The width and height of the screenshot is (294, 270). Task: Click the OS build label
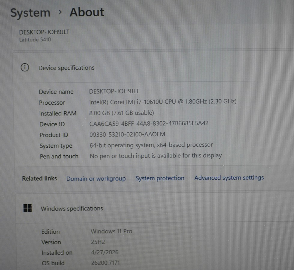[53, 263]
